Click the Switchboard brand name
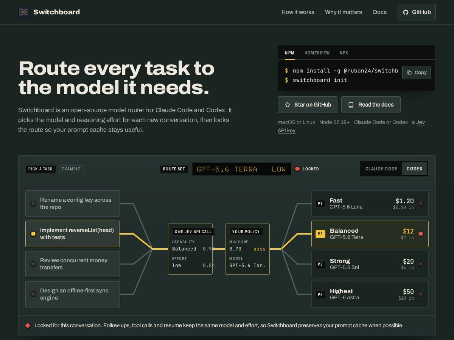 pos(56,12)
